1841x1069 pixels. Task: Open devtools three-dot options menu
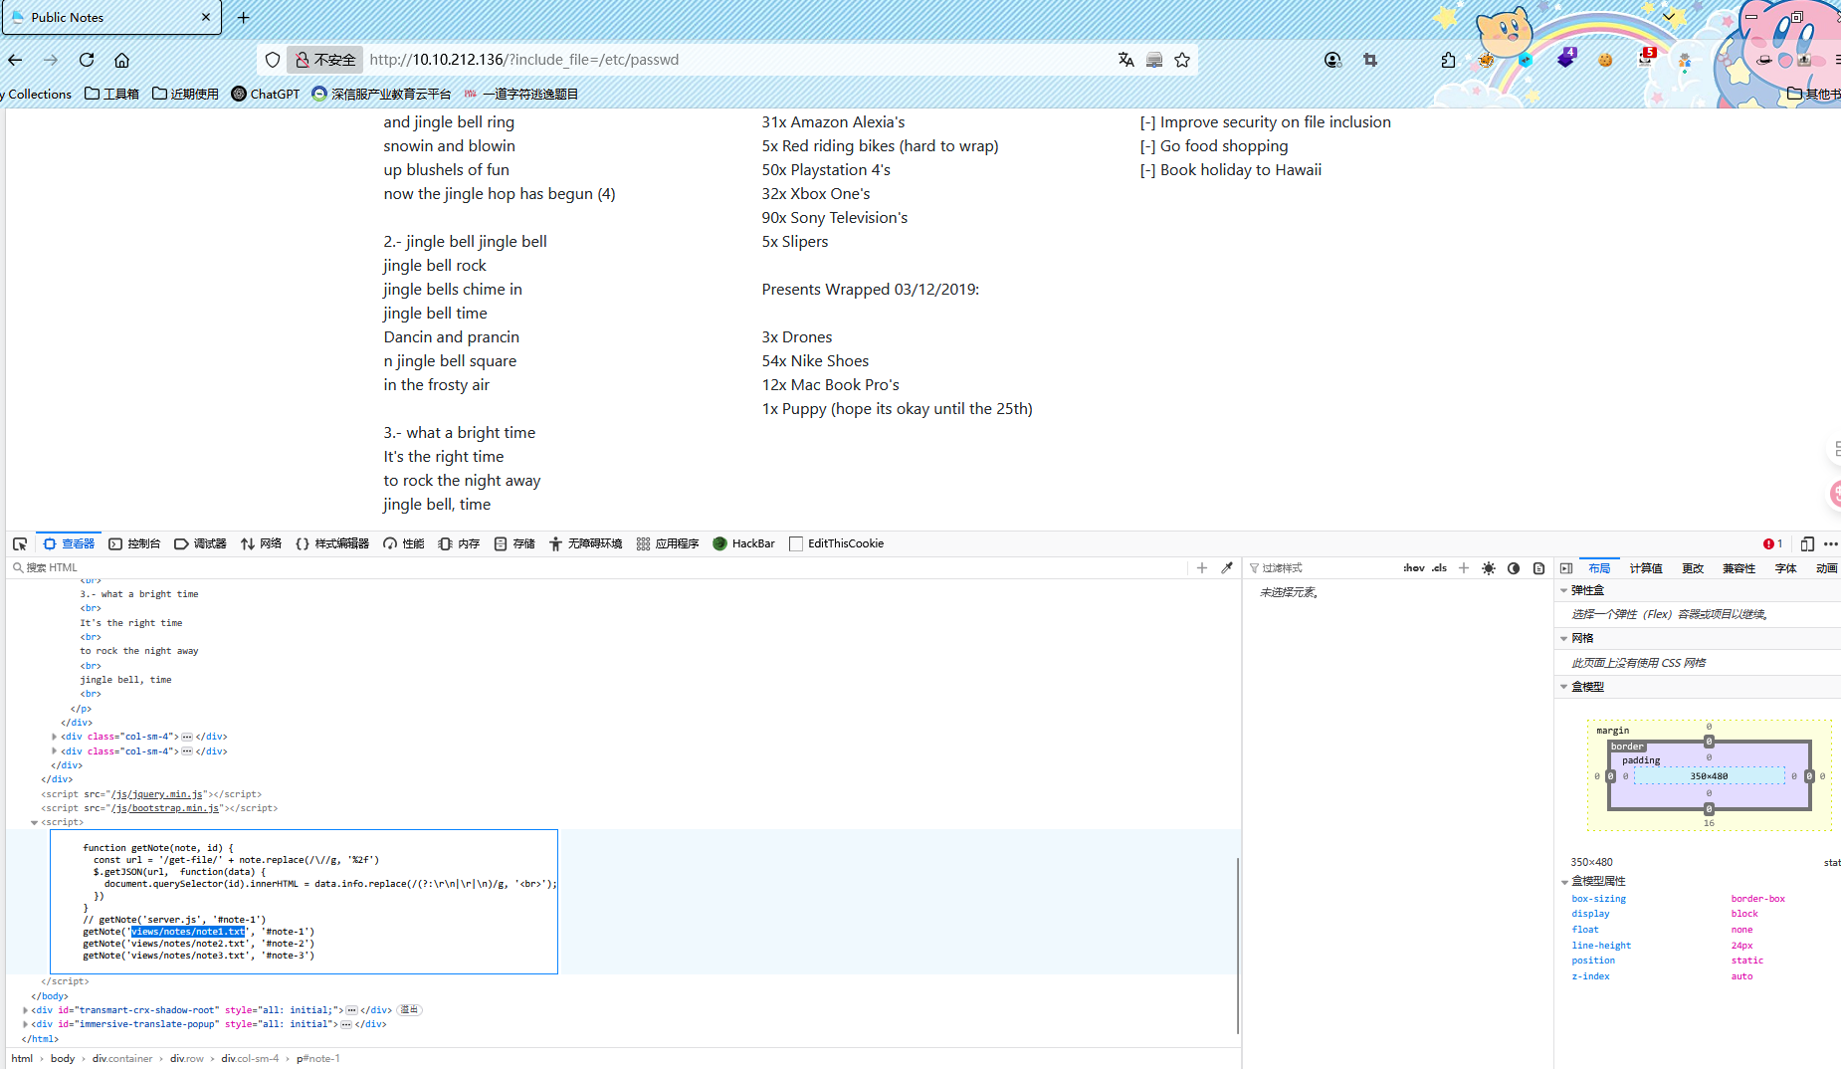click(1831, 543)
